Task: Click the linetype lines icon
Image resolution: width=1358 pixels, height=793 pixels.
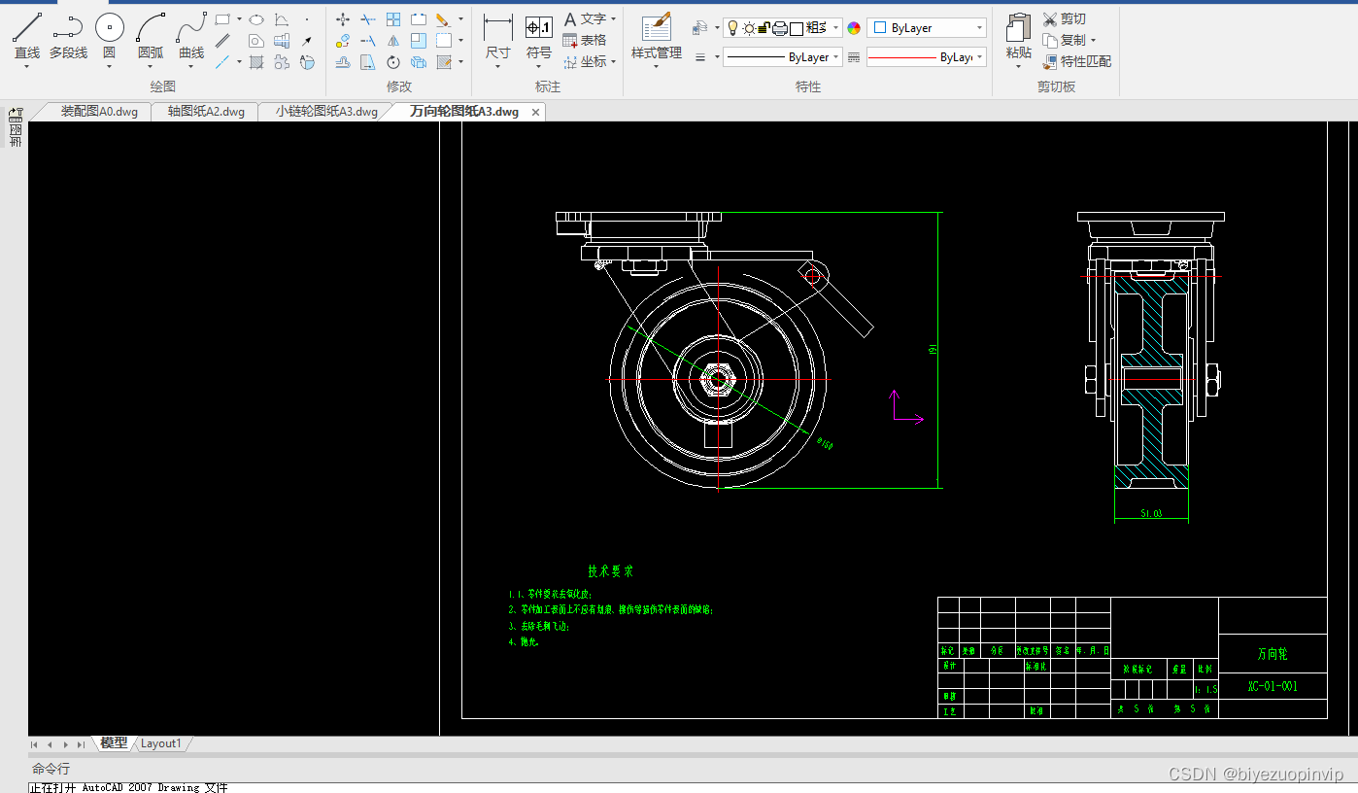Action: (700, 57)
